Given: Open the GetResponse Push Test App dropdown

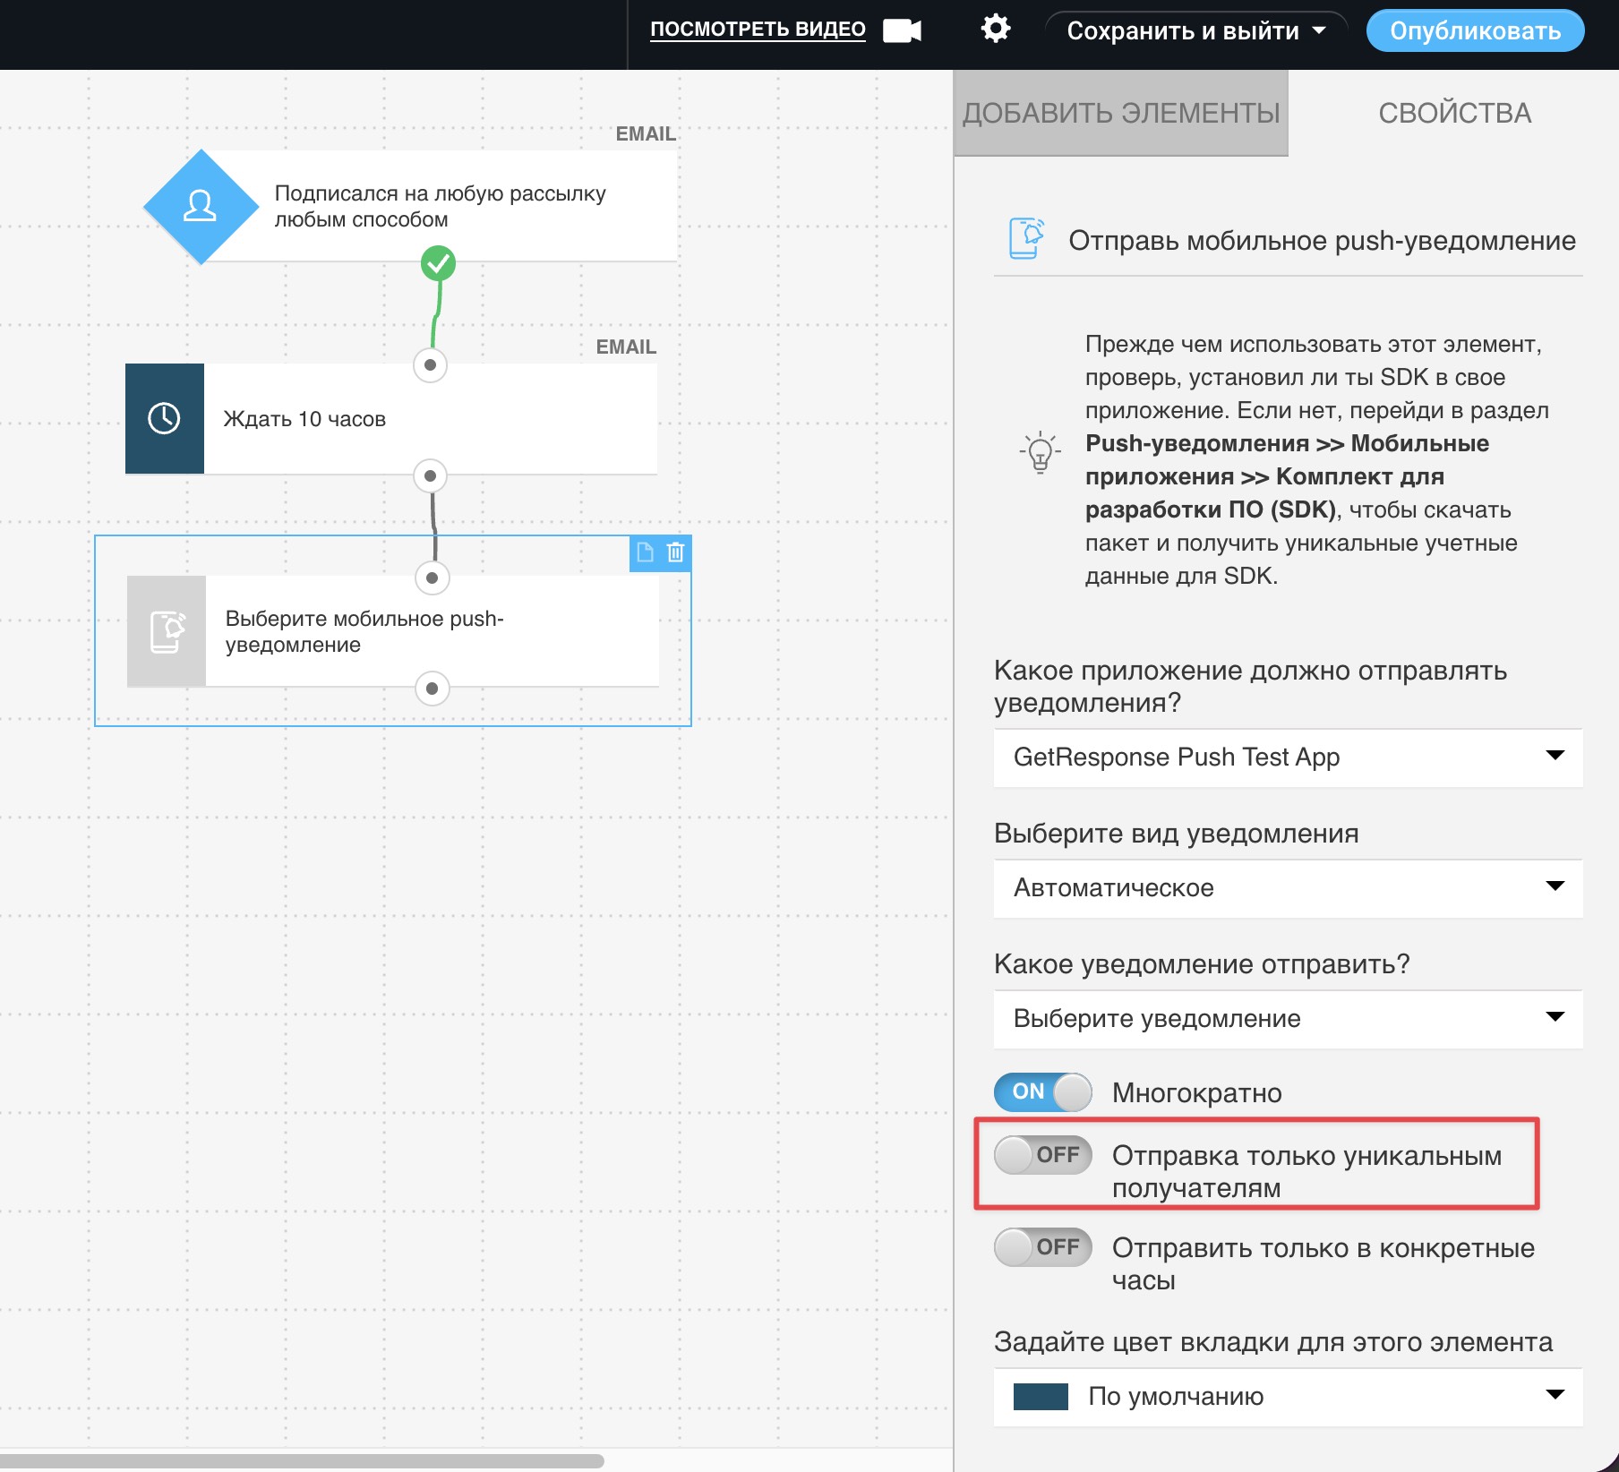Looking at the screenshot, I should [x=1288, y=757].
